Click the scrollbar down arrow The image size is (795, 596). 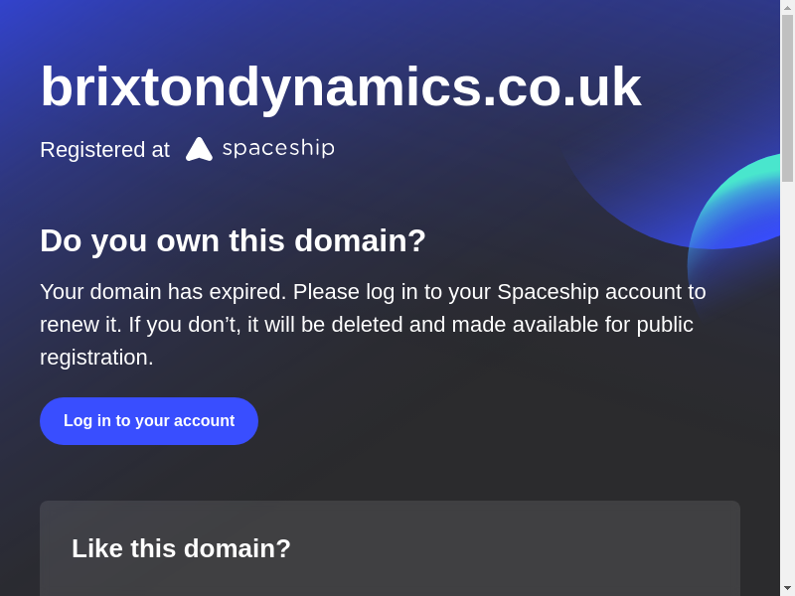[x=787, y=588]
